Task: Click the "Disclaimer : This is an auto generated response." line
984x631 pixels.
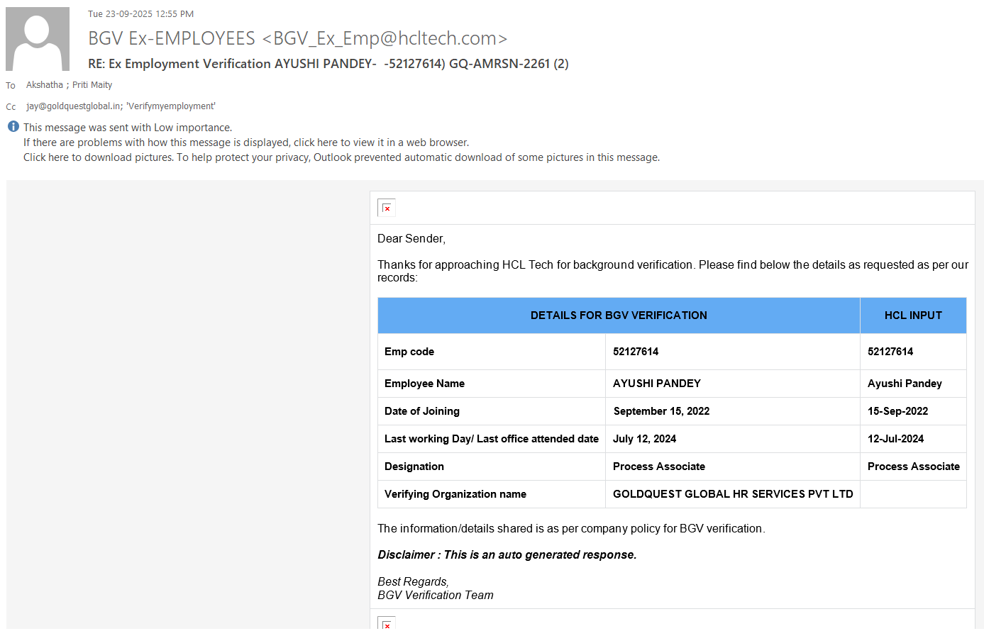Action: click(507, 555)
